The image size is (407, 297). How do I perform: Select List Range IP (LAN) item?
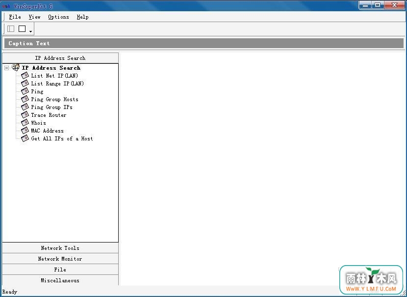[x=57, y=83]
